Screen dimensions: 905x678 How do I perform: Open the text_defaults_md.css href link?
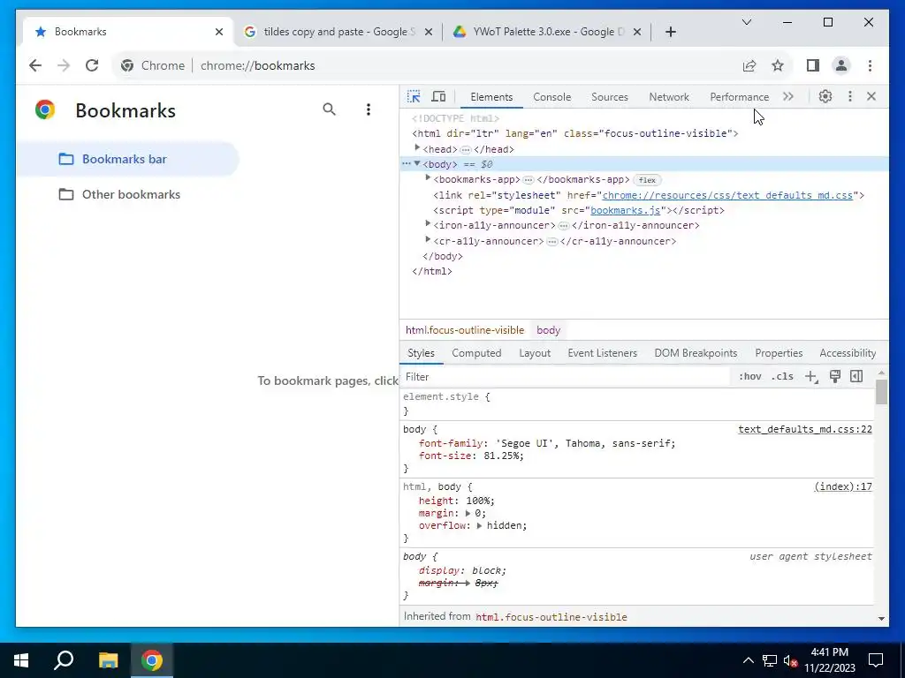click(727, 195)
